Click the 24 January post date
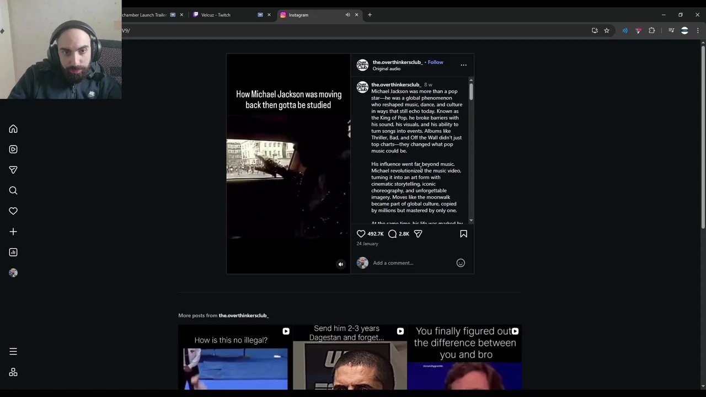This screenshot has height=397, width=706. pos(367,244)
